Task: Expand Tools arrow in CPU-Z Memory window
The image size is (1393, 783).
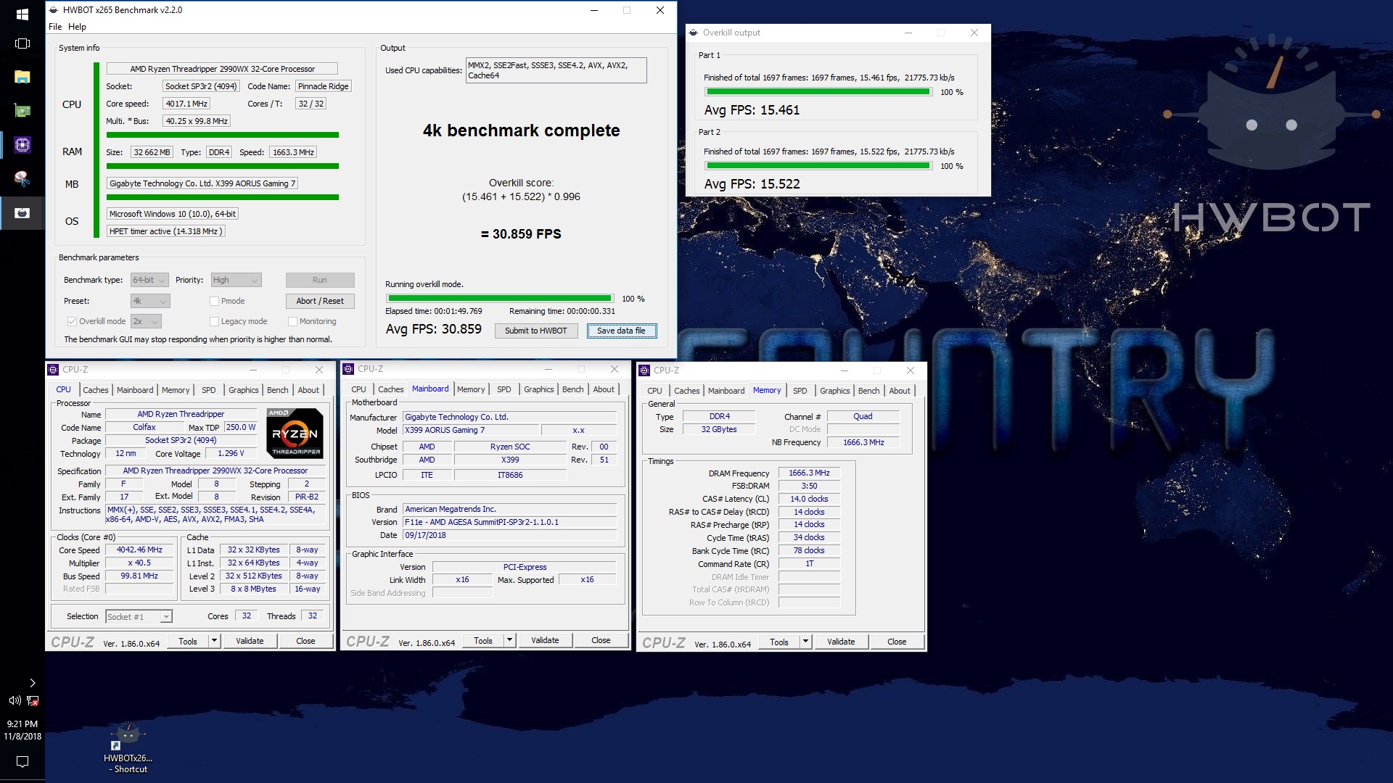Action: click(x=805, y=642)
